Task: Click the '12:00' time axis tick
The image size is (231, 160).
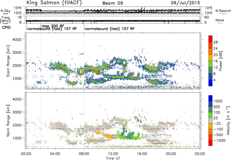Action: coord(113,154)
